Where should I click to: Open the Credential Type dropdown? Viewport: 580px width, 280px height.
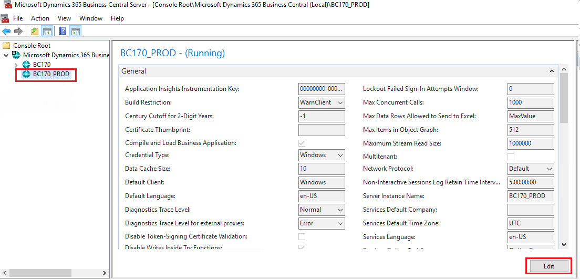[x=322, y=155]
